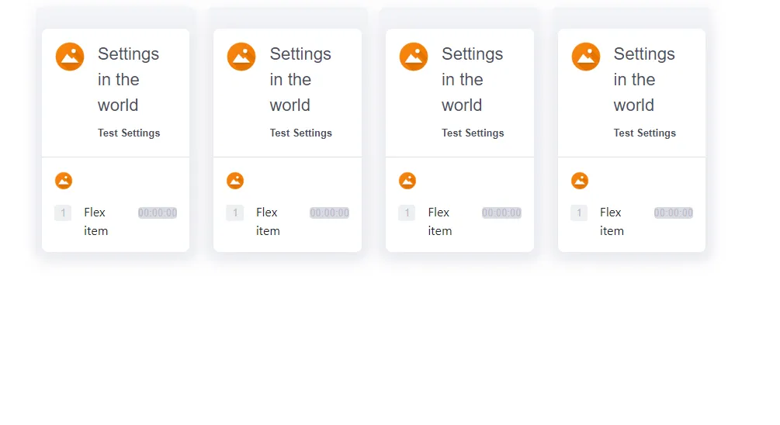The image size is (780, 425).
Task: Click the large orange image icon in first card
Action: [x=70, y=57]
